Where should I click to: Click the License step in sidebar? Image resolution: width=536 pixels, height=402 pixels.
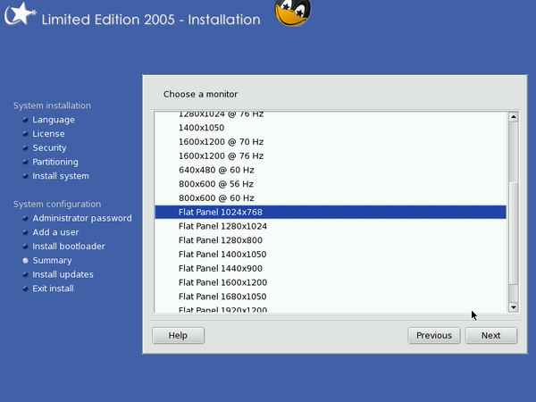pyautogui.click(x=48, y=134)
